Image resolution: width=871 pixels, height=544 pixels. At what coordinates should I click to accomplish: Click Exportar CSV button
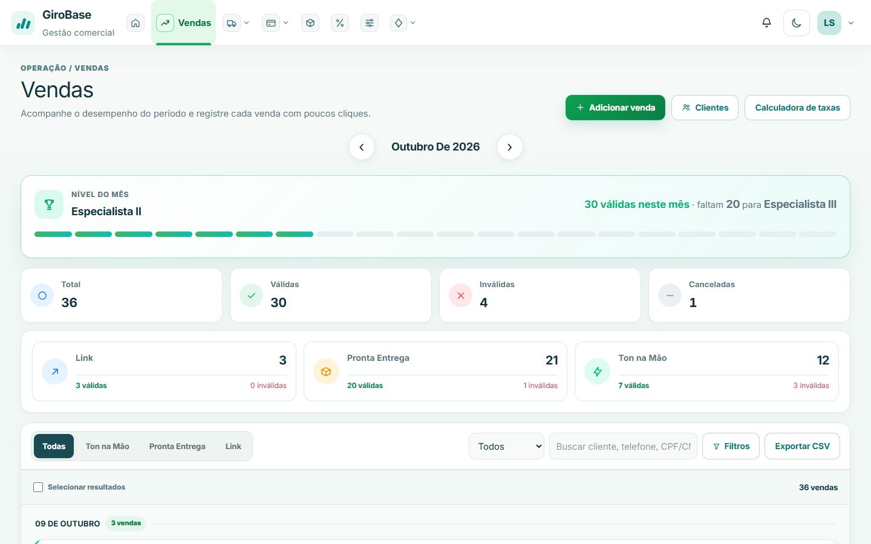click(x=802, y=446)
